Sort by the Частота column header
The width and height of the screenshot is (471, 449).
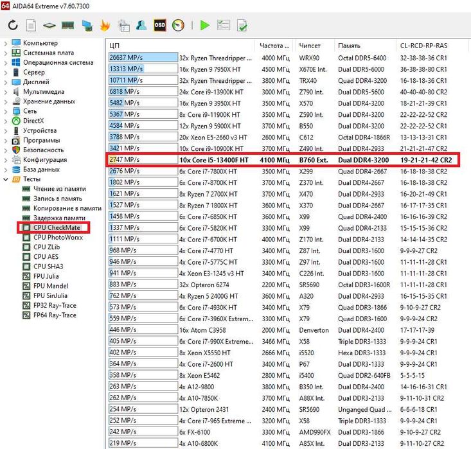[274, 46]
